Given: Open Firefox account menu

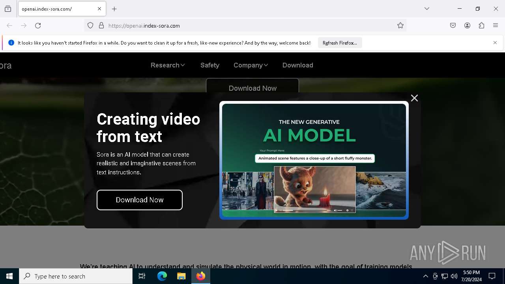Looking at the screenshot, I should tap(467, 26).
